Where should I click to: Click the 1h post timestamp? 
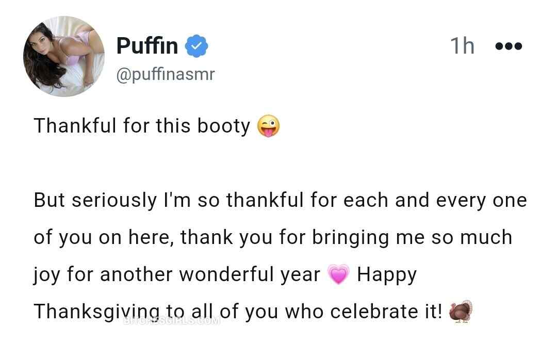click(x=462, y=46)
